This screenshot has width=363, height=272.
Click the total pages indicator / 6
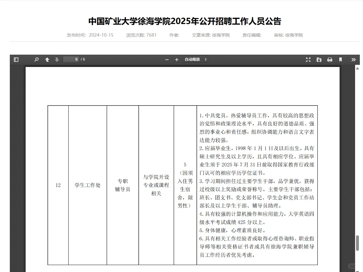[83, 59]
